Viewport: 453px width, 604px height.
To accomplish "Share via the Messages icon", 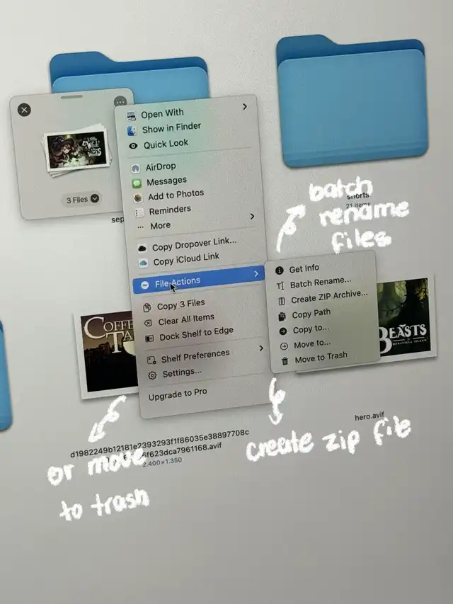I will coord(137,183).
